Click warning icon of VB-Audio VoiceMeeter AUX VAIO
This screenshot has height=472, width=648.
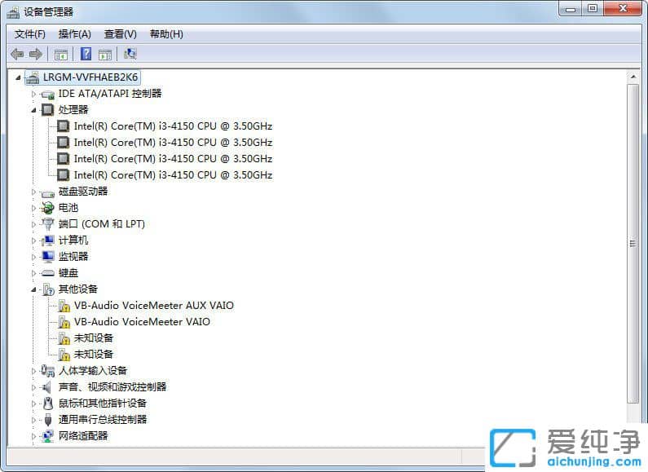coord(64,306)
